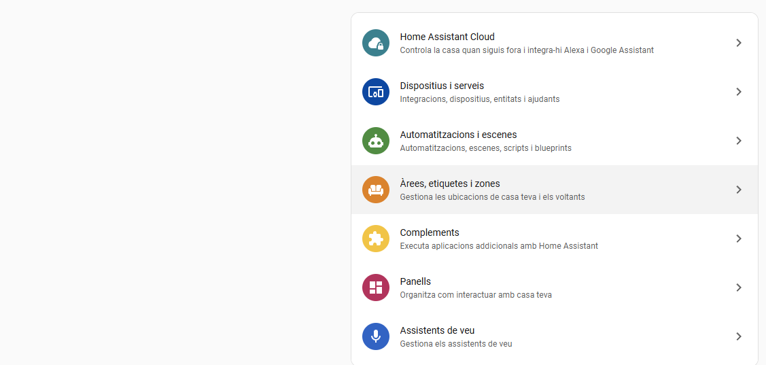Viewport: 766px width, 365px height.
Task: Select "Automatitzacions i escenes" title text
Action: click(x=458, y=135)
